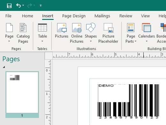
Task: Click the Redo arrow icon
Action: point(30,5)
